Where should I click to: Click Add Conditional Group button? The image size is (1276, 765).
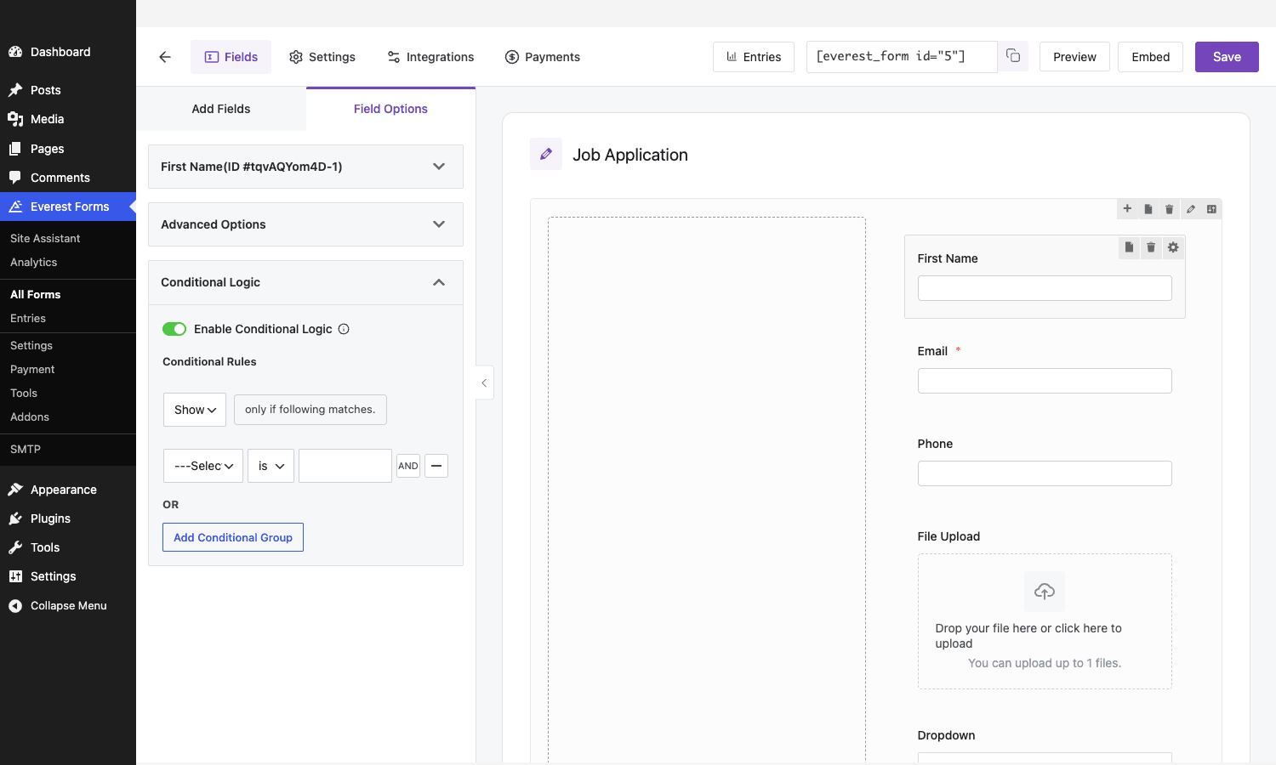tap(233, 537)
